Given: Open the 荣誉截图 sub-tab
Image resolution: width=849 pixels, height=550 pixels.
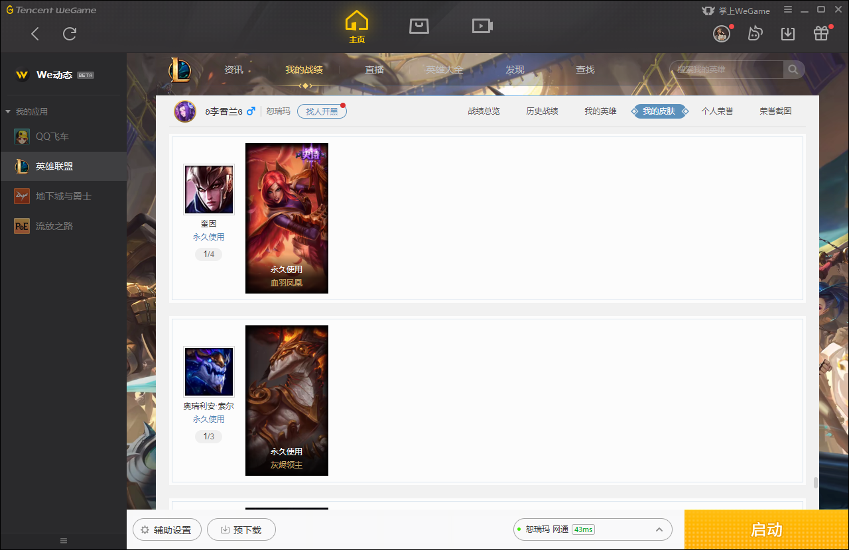Looking at the screenshot, I should [775, 111].
